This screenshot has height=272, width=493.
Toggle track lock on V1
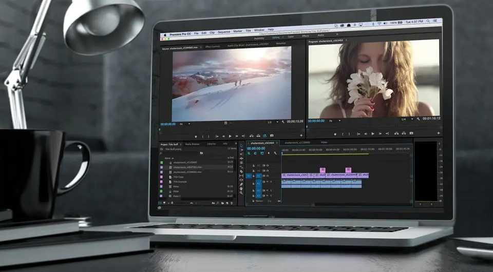[x=253, y=176]
